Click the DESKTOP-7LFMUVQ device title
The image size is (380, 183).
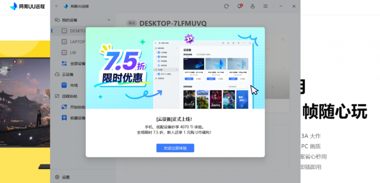click(x=173, y=23)
